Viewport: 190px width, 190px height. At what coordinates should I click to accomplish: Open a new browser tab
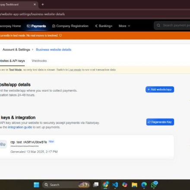[43, 4]
